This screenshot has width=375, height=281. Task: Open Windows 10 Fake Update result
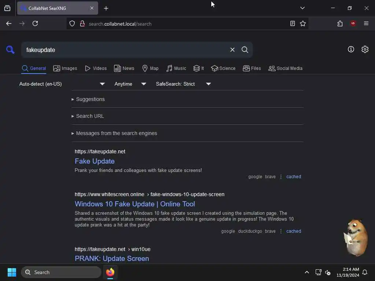tap(135, 204)
